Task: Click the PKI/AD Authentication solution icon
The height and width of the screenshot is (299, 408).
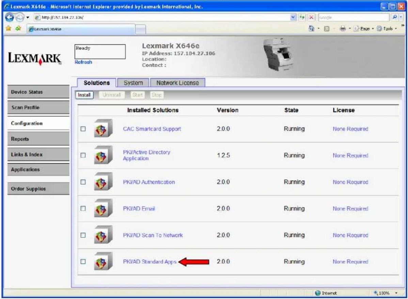Action: 103,182
